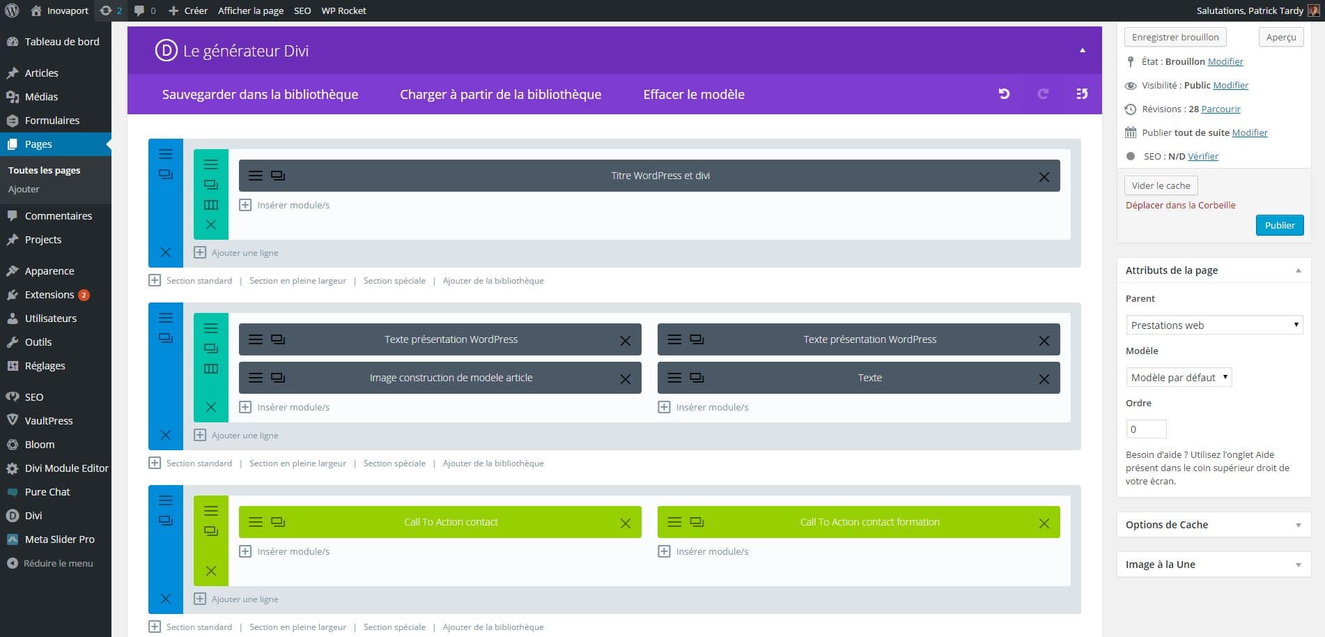The width and height of the screenshot is (1325, 637).
Task: Click Ajouter de la bibliothèque at bottom
Action: click(x=493, y=627)
